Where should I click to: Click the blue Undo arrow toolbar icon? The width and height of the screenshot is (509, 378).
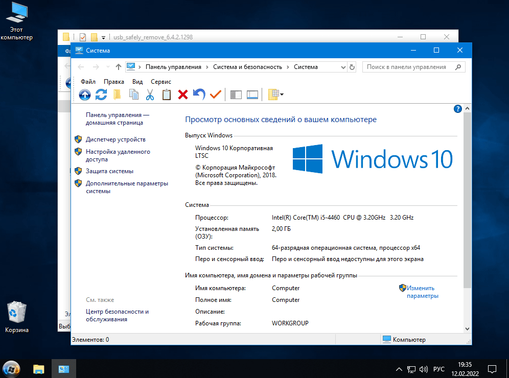tap(199, 94)
